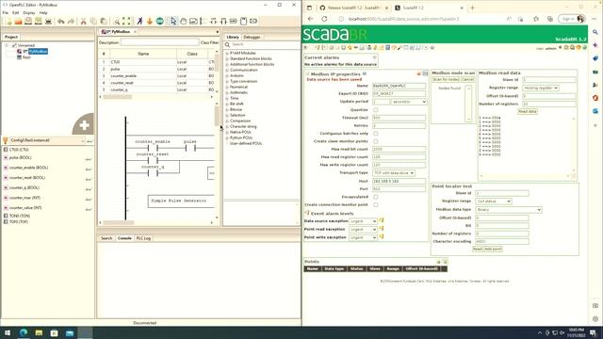Viewport: 603px width, 339px height.
Task: Switch to the Search tab in bottom panel
Action: coord(106,238)
